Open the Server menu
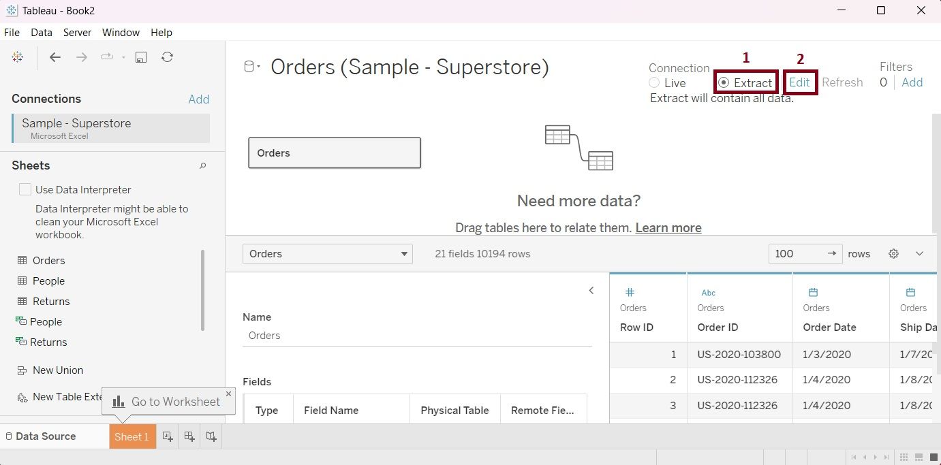The image size is (941, 465). [x=78, y=33]
